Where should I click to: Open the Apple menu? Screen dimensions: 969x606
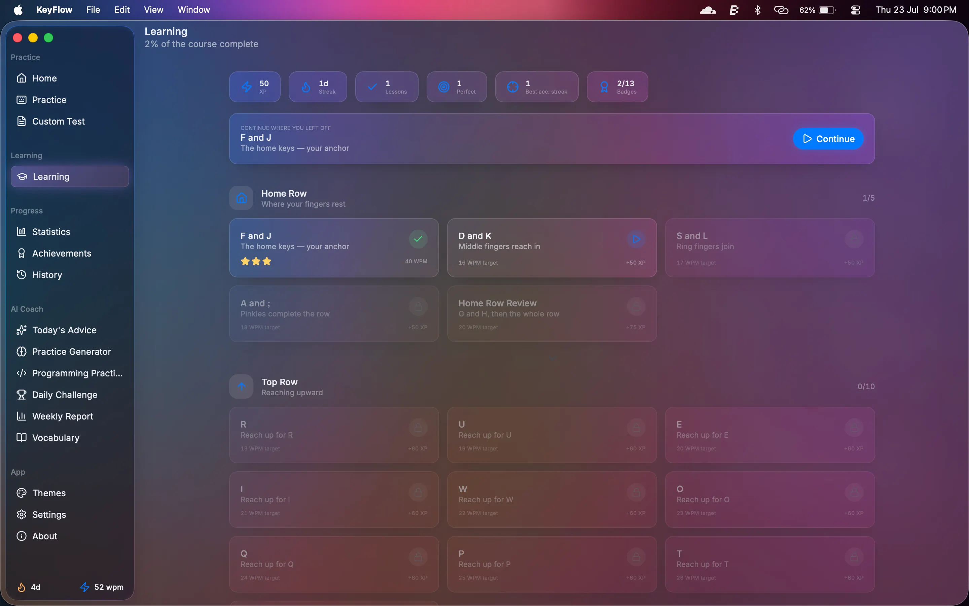[x=18, y=10]
